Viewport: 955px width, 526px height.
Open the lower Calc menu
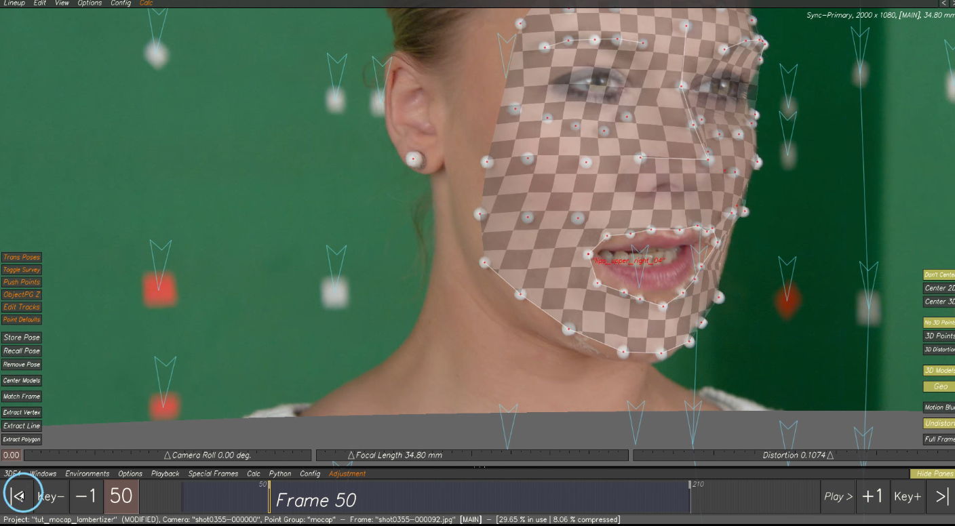pos(253,474)
